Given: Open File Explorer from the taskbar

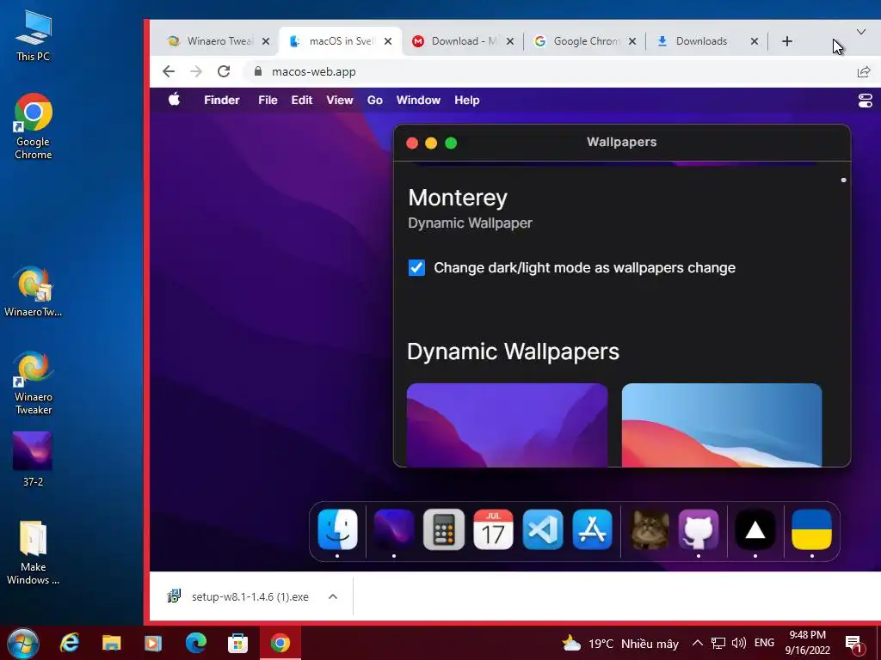Looking at the screenshot, I should pyautogui.click(x=111, y=643).
